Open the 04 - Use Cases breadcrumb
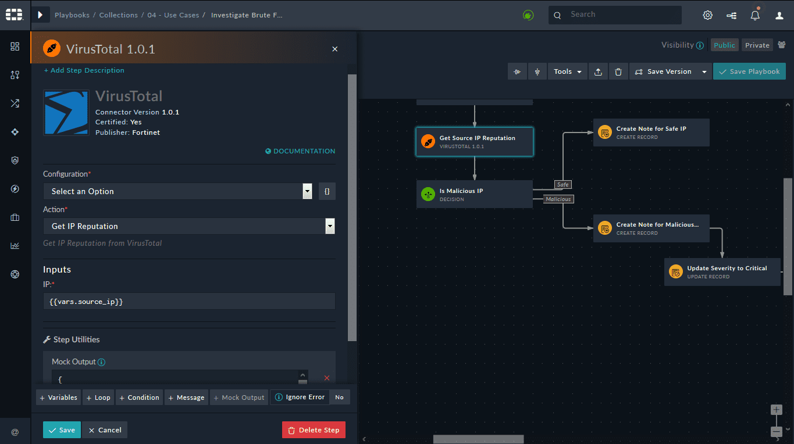This screenshot has height=444, width=794. [x=173, y=15]
